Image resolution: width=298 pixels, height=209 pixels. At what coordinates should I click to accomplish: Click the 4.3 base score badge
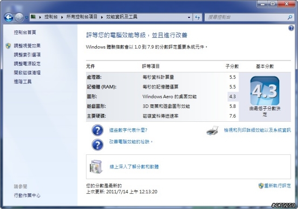(x=265, y=91)
